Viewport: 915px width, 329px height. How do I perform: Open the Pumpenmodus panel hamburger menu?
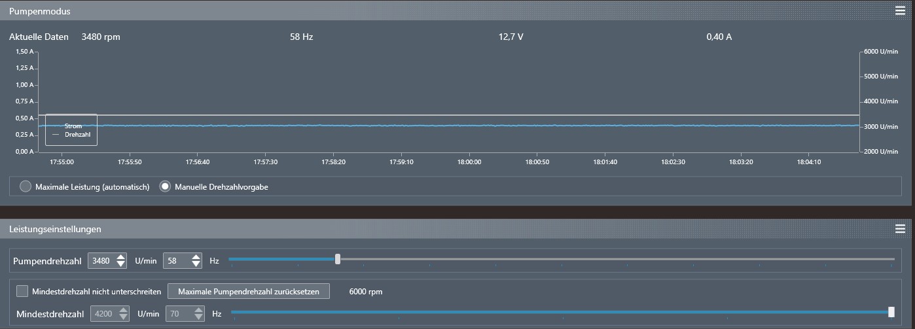click(900, 10)
